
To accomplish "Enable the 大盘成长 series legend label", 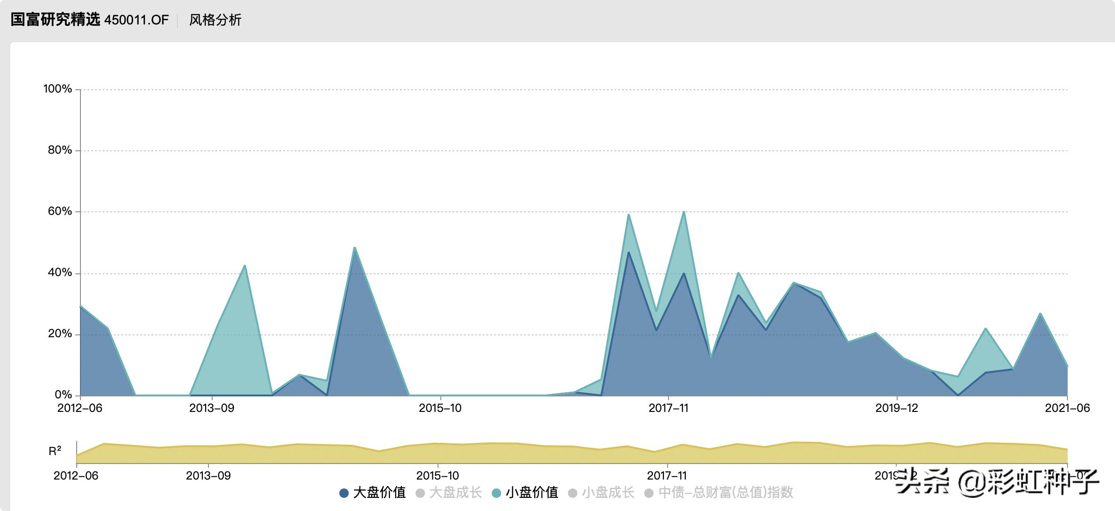I will [x=455, y=493].
